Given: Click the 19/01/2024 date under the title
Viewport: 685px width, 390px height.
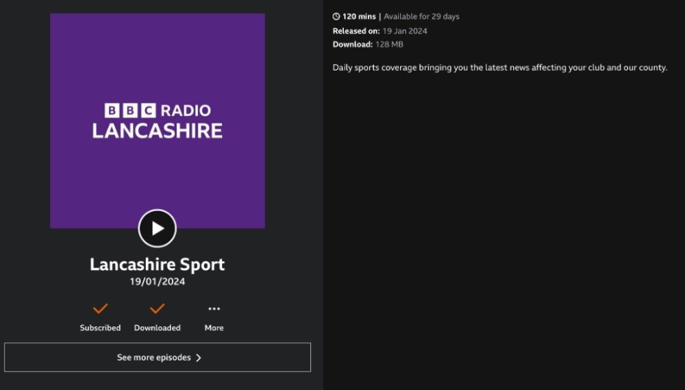Looking at the screenshot, I should [158, 282].
